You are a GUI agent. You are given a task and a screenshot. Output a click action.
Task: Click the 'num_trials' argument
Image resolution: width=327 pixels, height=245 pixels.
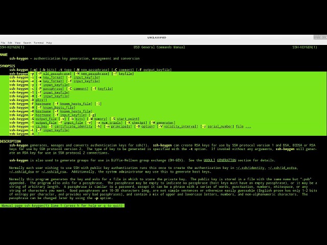[112, 122]
